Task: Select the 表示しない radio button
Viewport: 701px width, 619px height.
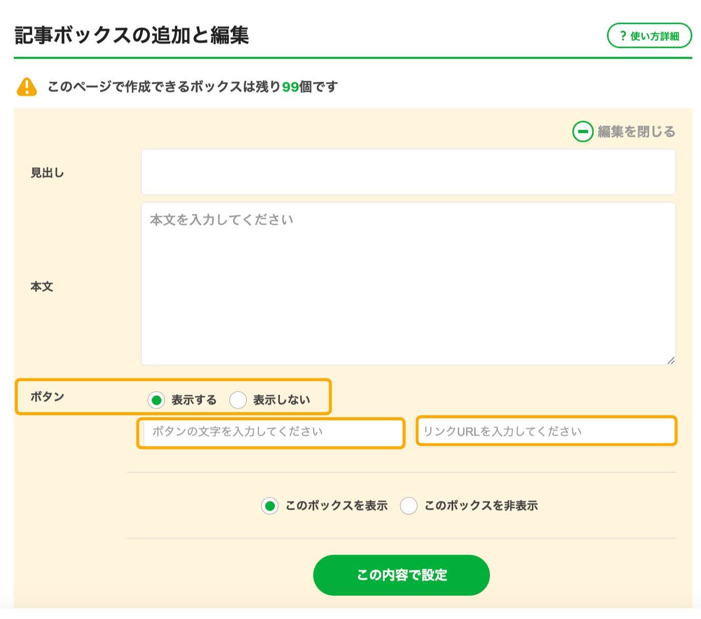Action: [x=238, y=400]
